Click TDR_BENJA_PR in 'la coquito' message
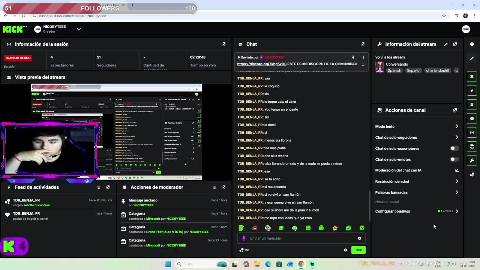This screenshot has width=480, height=270. coord(250,86)
